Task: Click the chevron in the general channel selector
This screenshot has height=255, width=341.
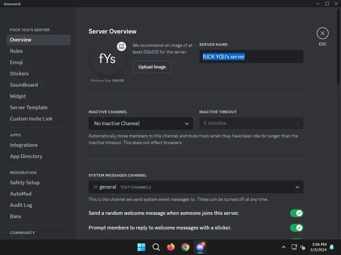Action: (297, 187)
